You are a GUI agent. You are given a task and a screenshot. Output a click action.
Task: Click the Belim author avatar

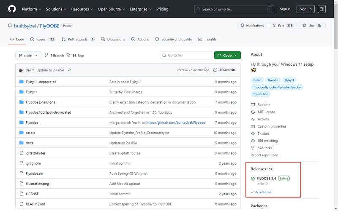[21, 70]
